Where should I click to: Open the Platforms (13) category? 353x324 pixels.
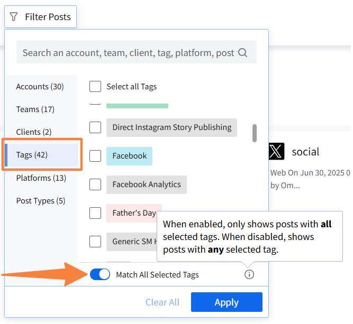click(41, 178)
